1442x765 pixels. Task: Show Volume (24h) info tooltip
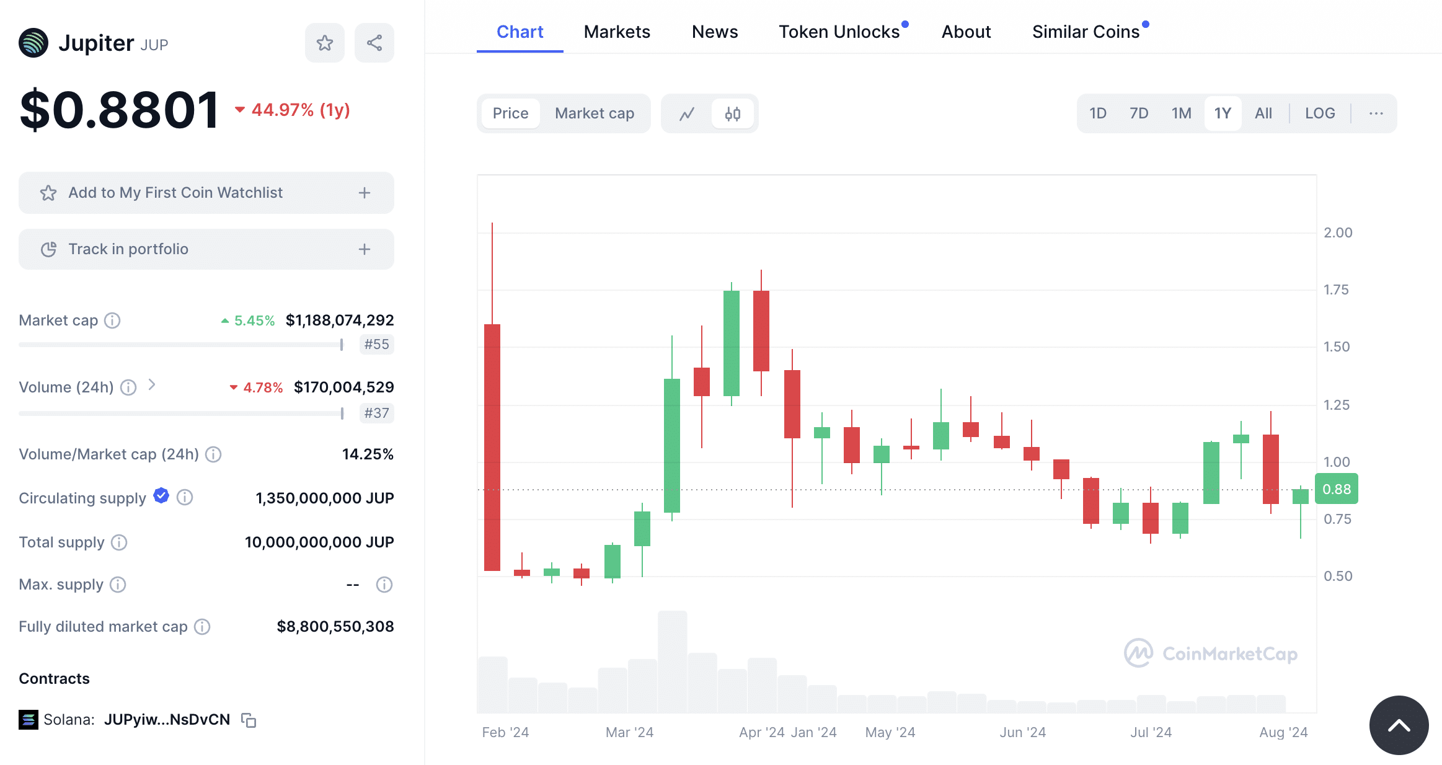[x=128, y=387]
